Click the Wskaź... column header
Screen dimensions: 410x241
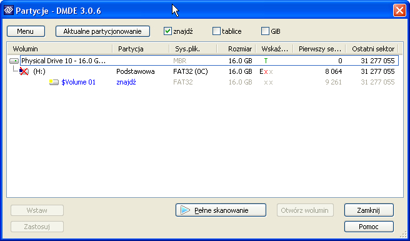point(274,49)
